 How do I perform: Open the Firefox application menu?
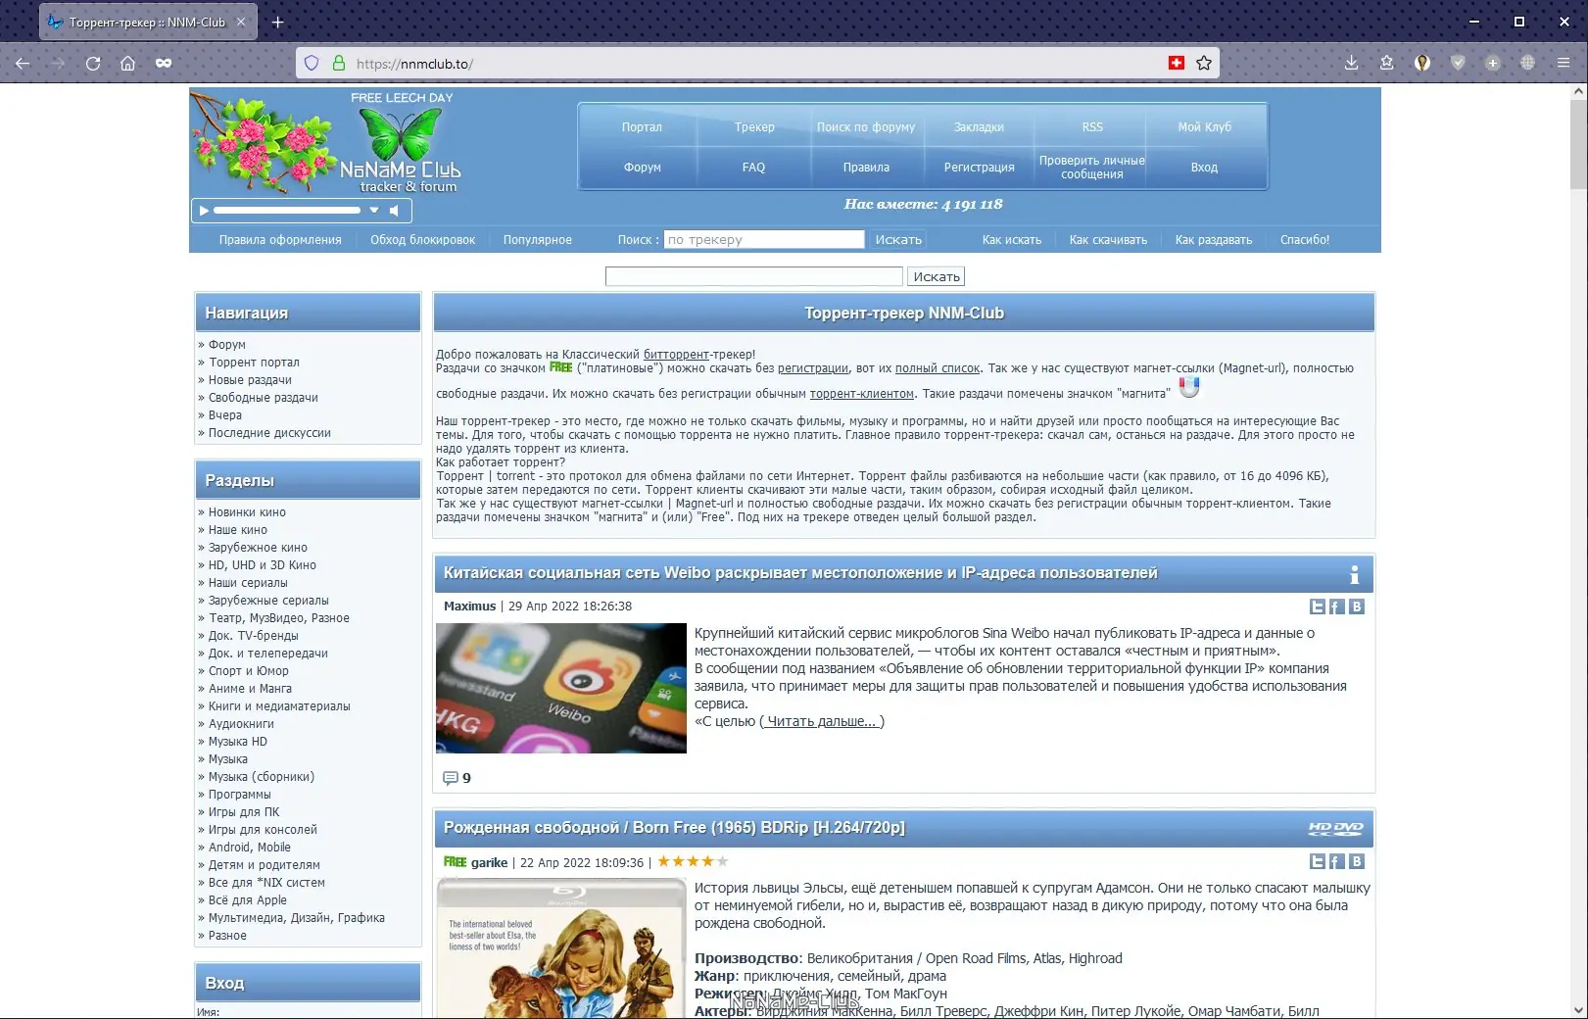click(1564, 64)
